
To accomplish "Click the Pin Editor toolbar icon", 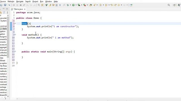I will [131, 5].
